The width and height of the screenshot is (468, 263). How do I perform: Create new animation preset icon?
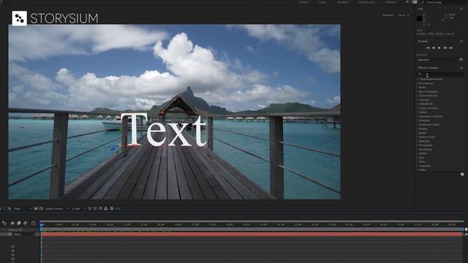pos(462,174)
